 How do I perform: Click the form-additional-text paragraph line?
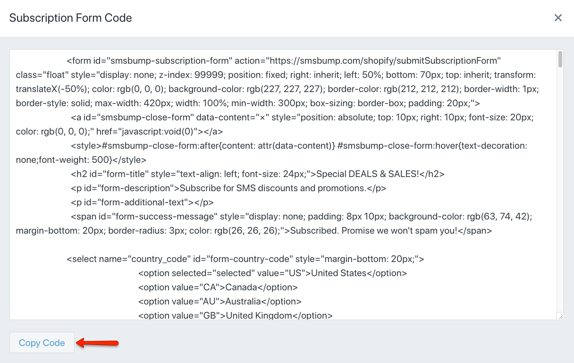[x=142, y=202]
